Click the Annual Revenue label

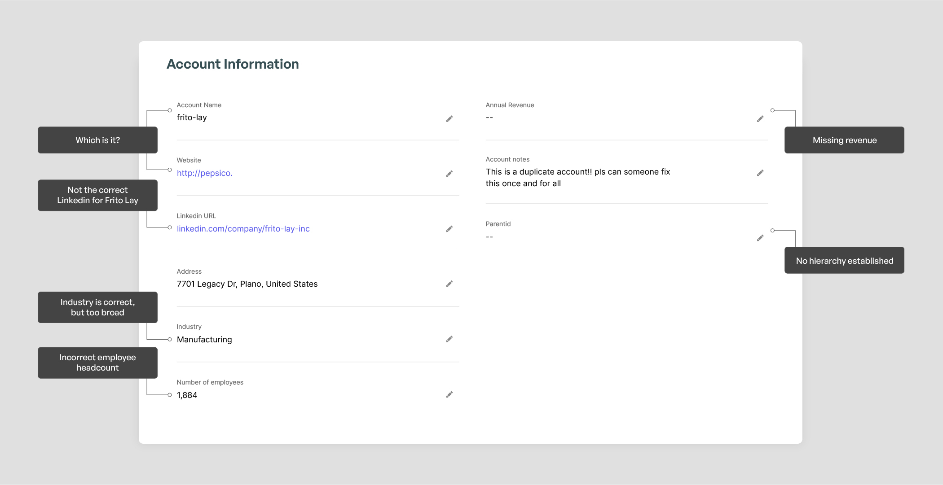coord(510,105)
